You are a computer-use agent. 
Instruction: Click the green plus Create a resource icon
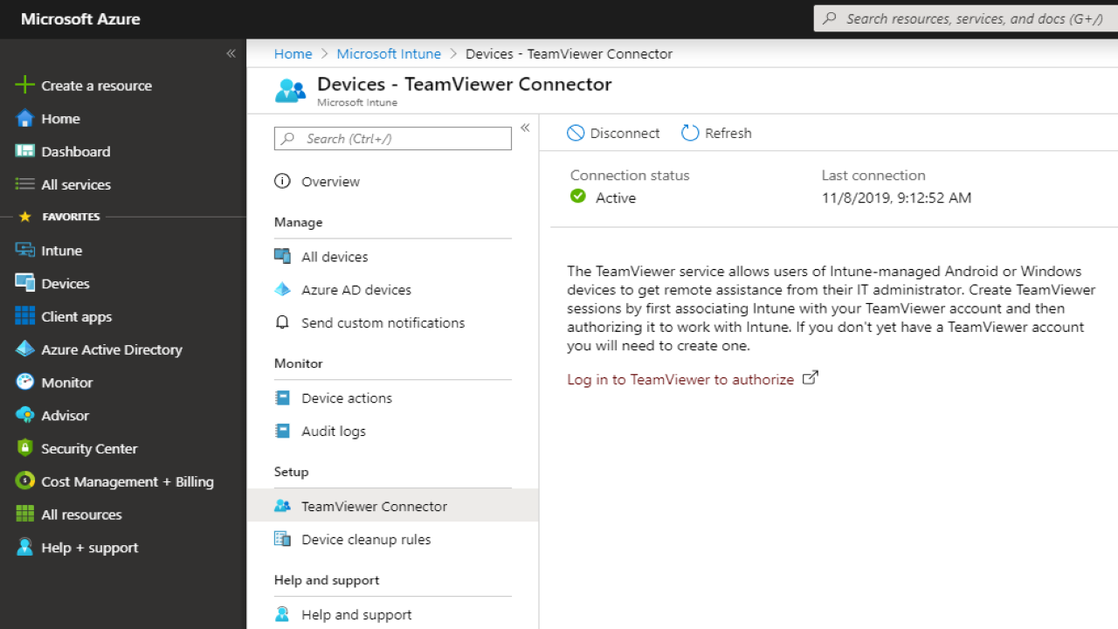tap(24, 86)
